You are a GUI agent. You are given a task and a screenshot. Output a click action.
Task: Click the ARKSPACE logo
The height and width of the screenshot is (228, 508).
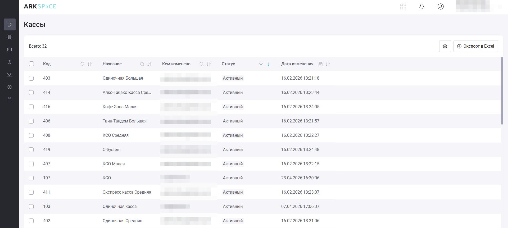click(x=40, y=6)
